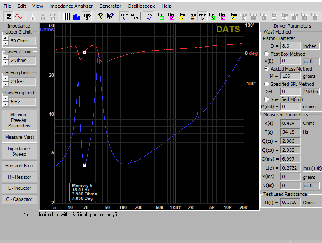Select the Added Mass Method radio button

pyautogui.click(x=266, y=68)
